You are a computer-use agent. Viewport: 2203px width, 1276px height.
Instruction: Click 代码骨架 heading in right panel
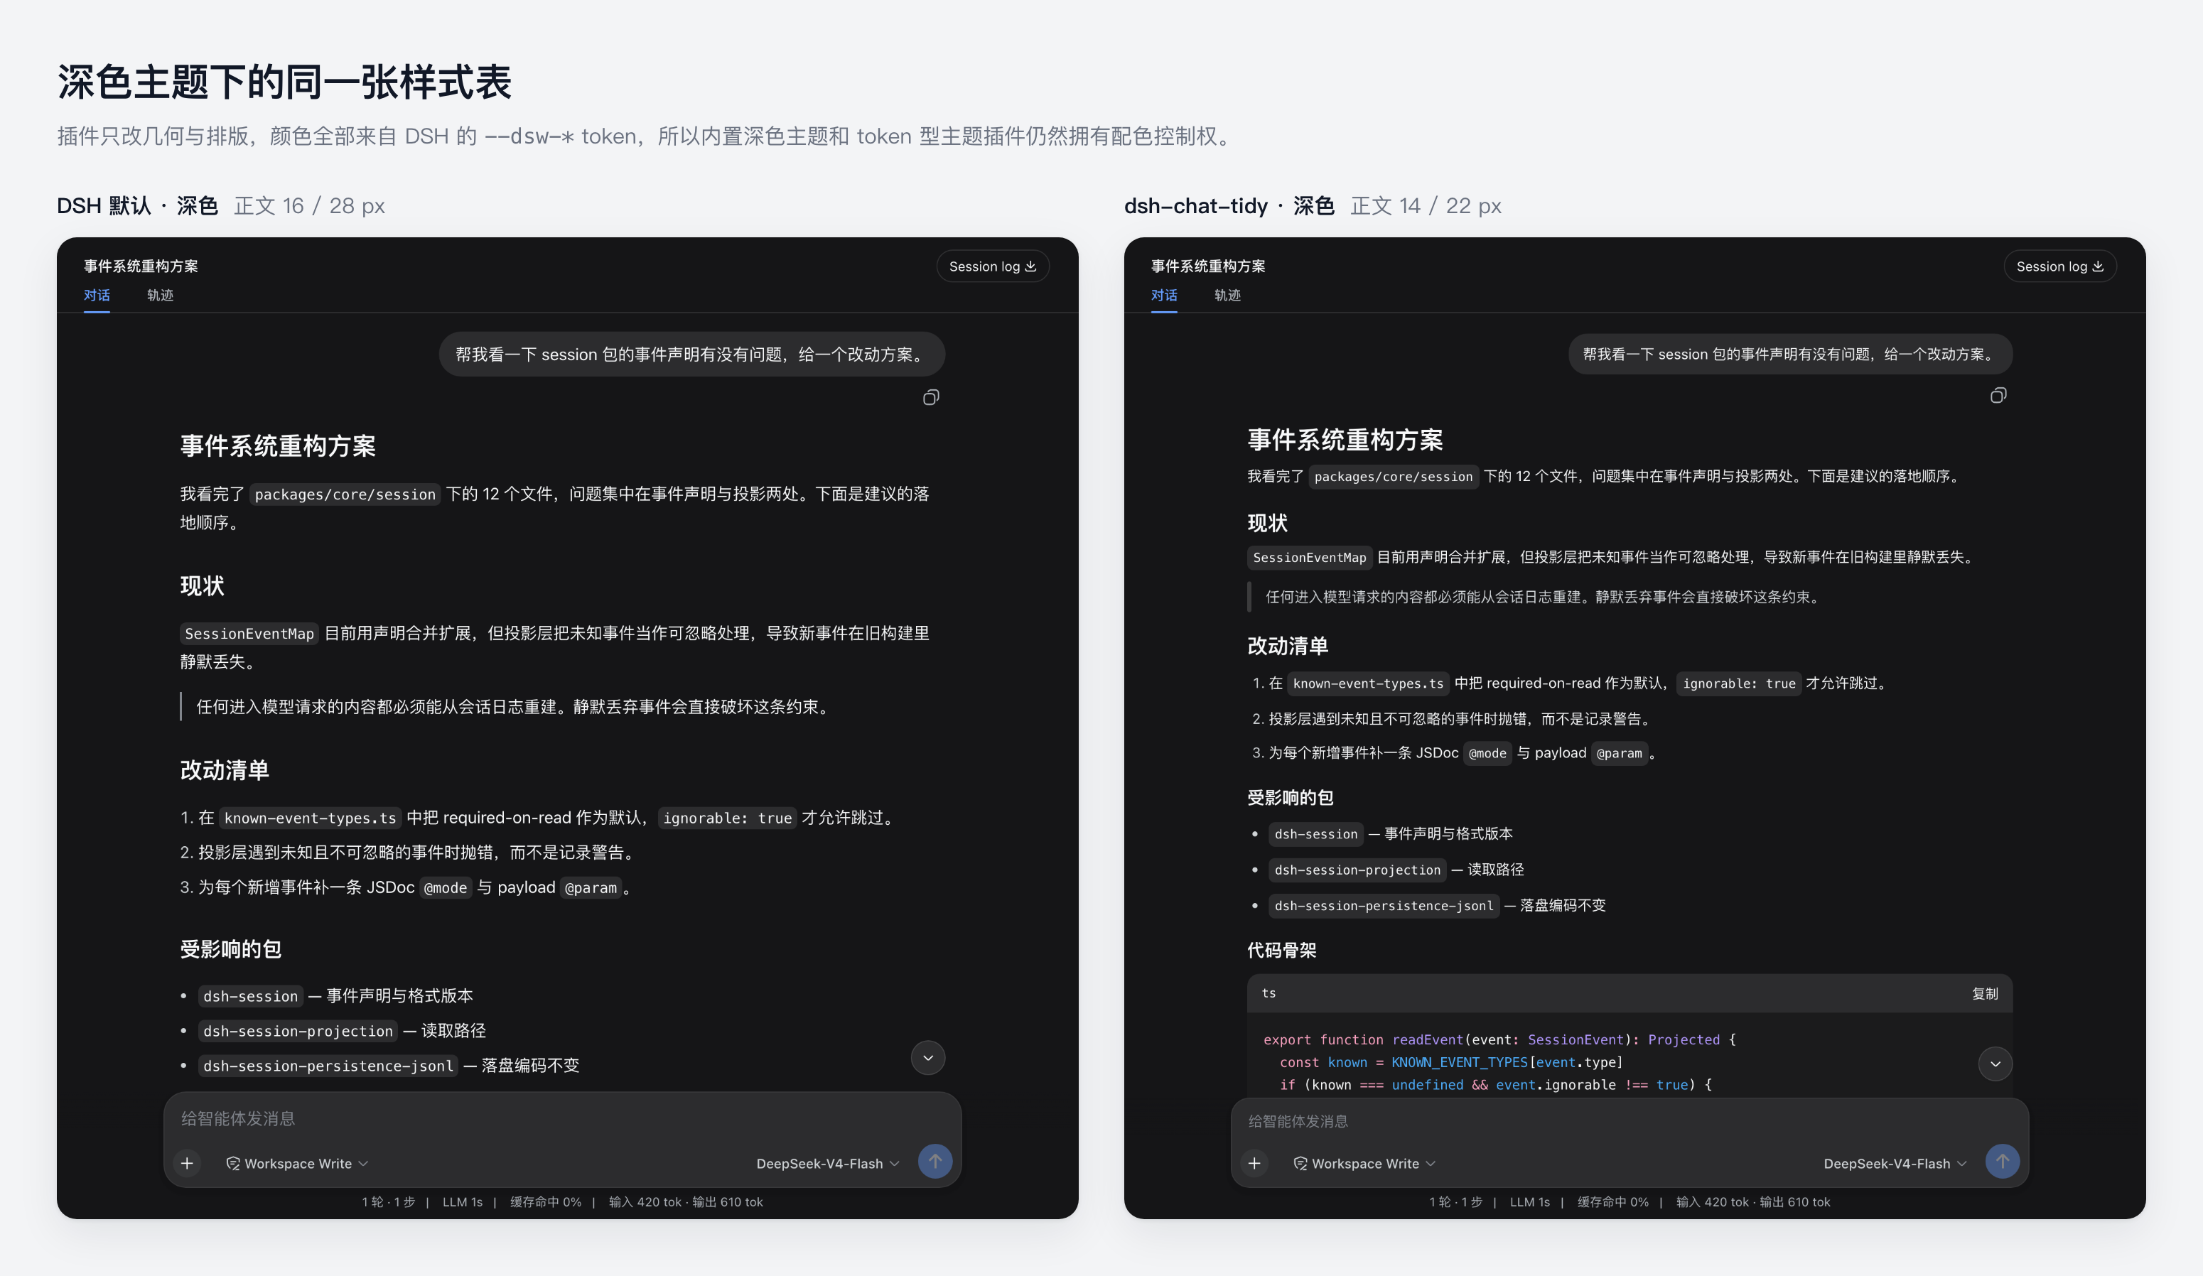[x=1281, y=950]
